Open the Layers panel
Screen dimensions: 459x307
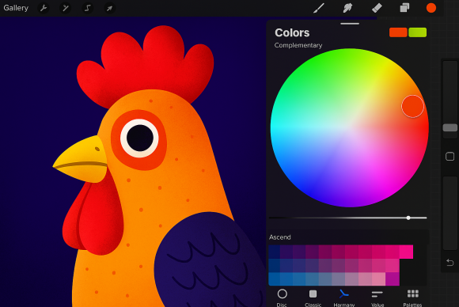tap(404, 8)
